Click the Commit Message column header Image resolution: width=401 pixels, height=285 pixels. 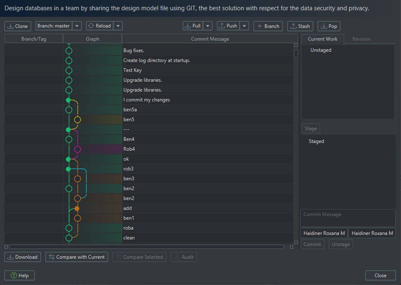[x=210, y=39]
